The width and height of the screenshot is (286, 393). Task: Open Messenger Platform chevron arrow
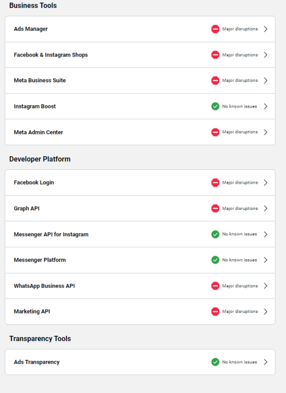tap(266, 260)
